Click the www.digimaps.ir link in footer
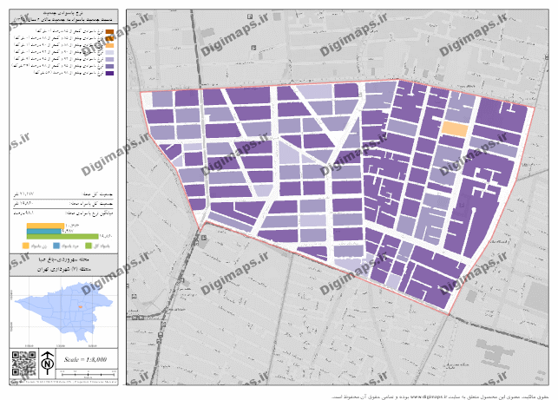Image resolution: width=558 pixels, height=400 pixels. [428, 397]
